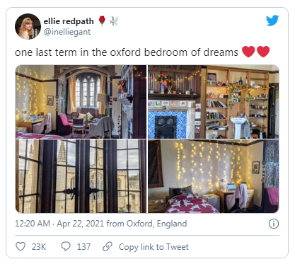Like the tweet with heart icon
Screen dimensions: 295x264
click(x=21, y=246)
